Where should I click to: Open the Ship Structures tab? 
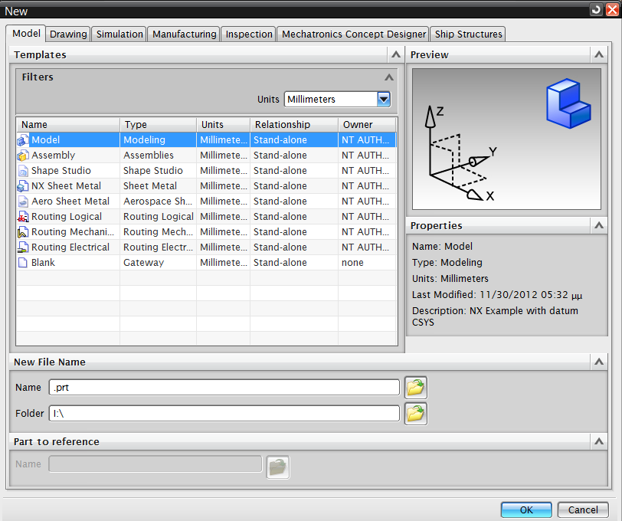tap(468, 34)
